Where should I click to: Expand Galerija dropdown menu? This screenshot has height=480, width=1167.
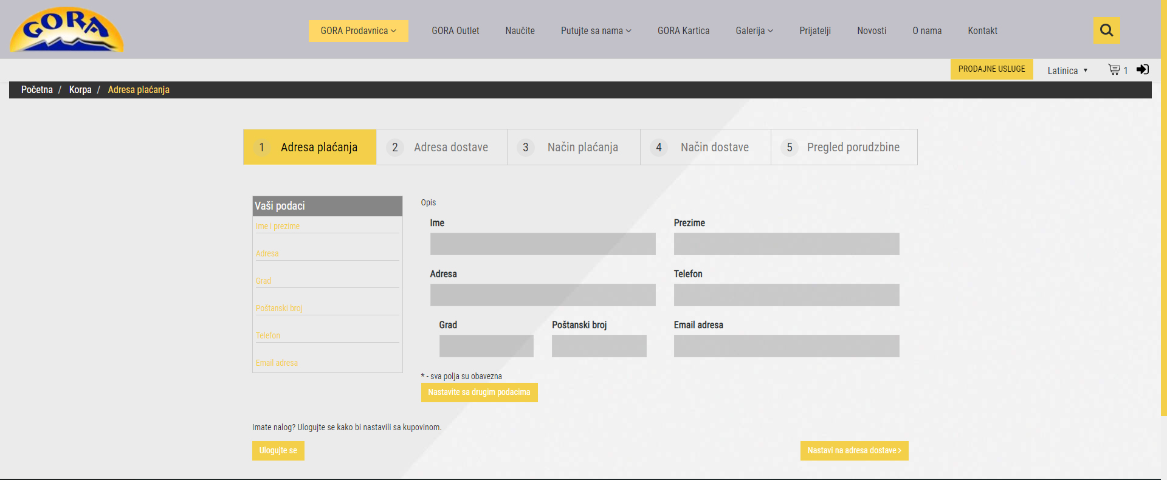click(754, 31)
